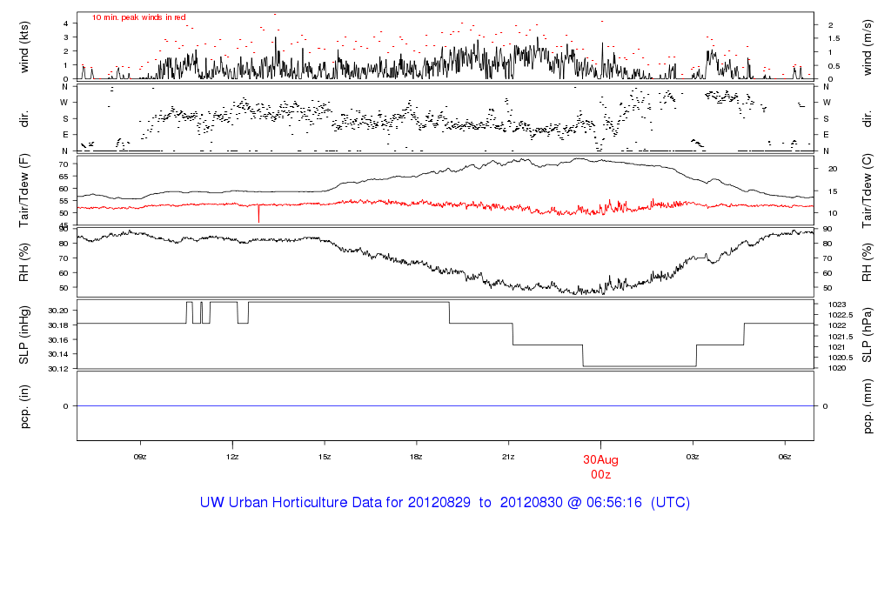Click the '1023' hPa tick value
Image resolution: width=891 pixels, height=609 pixels.
(837, 304)
